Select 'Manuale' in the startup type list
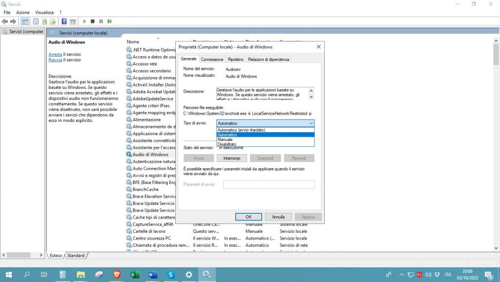500x282 pixels. 225,140
